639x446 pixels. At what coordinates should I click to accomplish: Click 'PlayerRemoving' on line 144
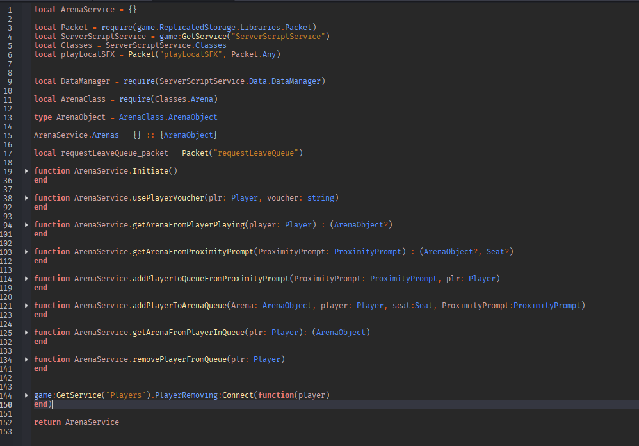[x=186, y=395]
